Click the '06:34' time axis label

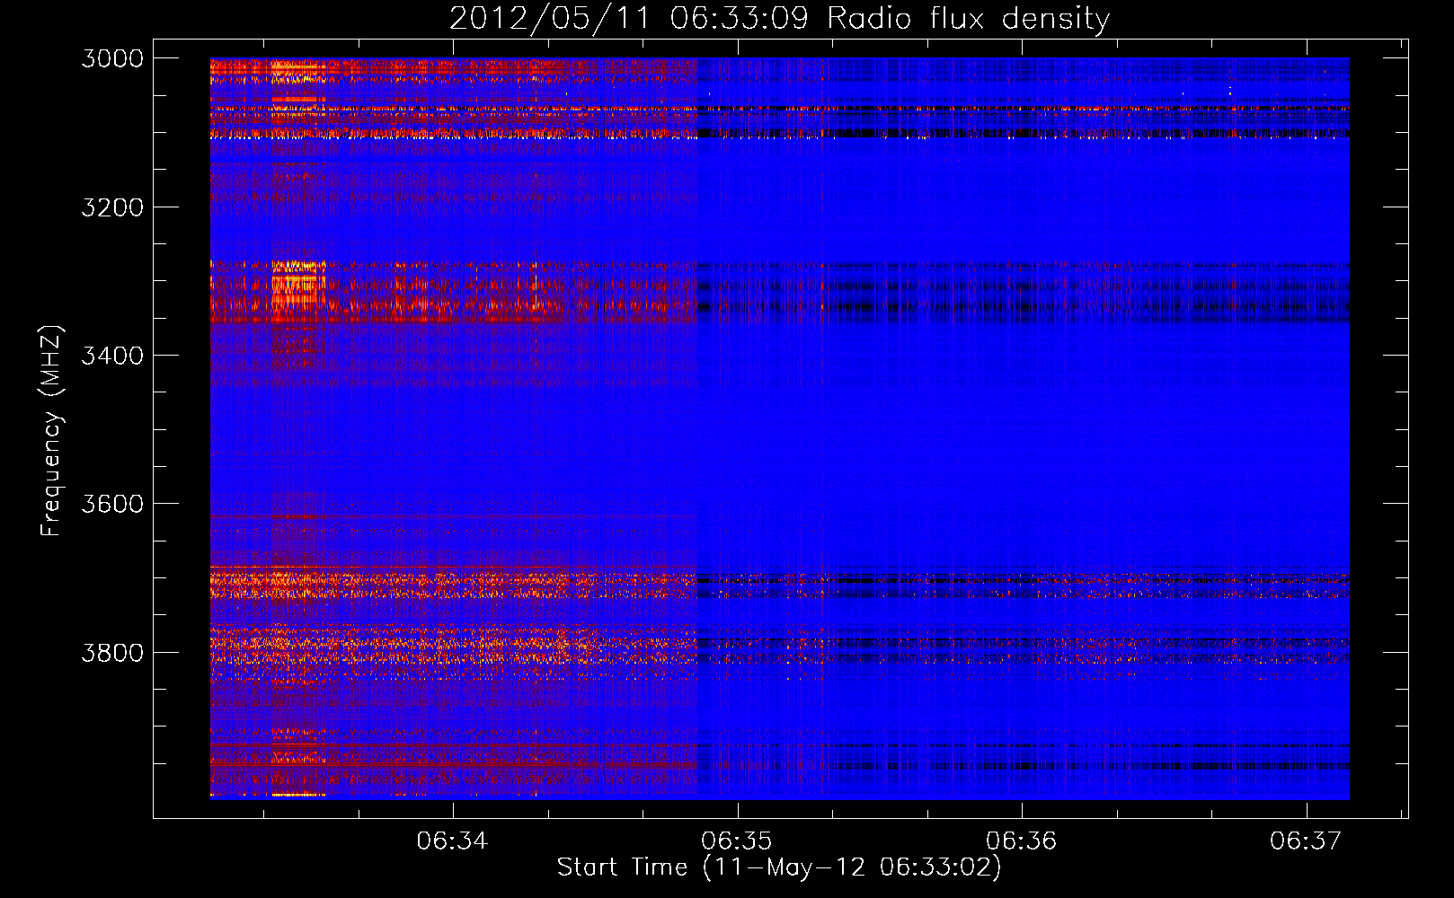[453, 841]
